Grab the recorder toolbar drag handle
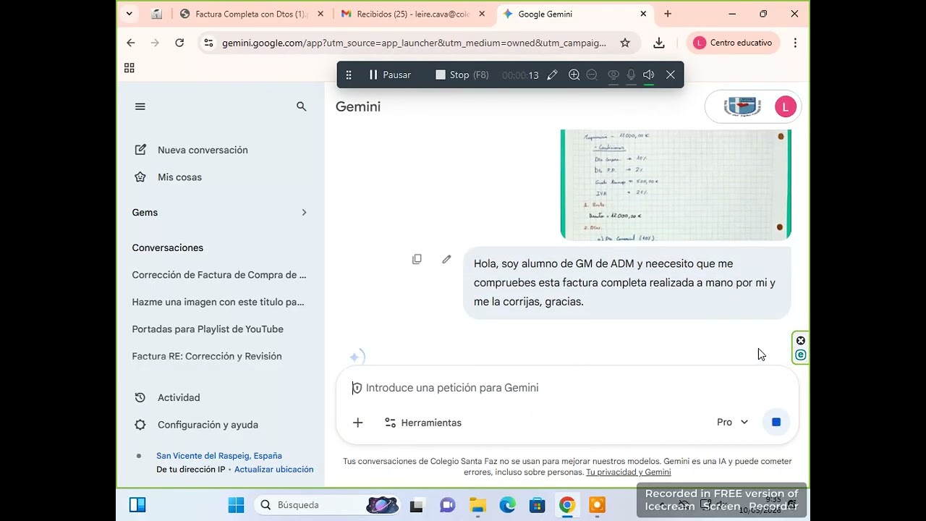The width and height of the screenshot is (926, 521). (x=348, y=75)
